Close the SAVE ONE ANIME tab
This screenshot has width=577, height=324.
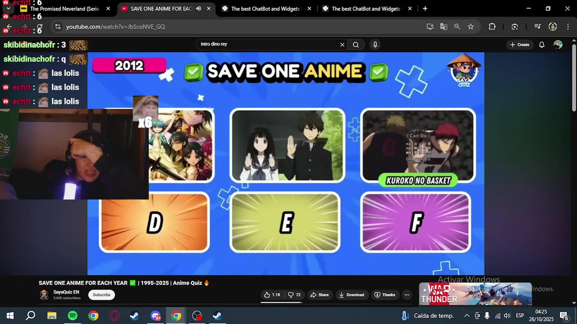[x=209, y=9]
